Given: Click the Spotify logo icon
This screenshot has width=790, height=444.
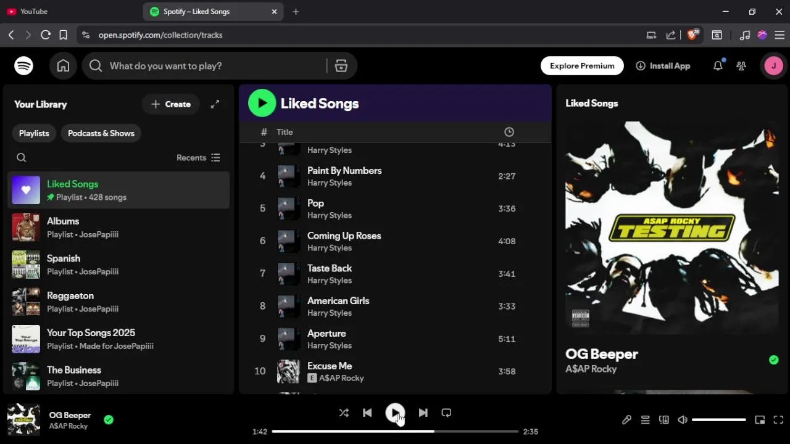Looking at the screenshot, I should pos(23,66).
